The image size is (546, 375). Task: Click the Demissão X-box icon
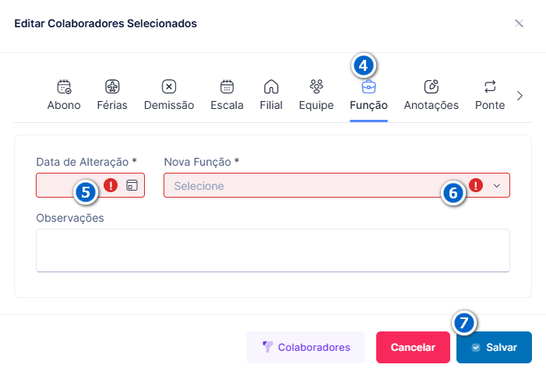pos(169,86)
